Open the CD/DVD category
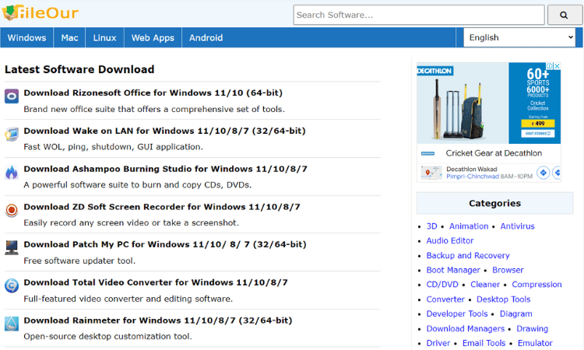This screenshot has height=350, width=584. point(442,285)
